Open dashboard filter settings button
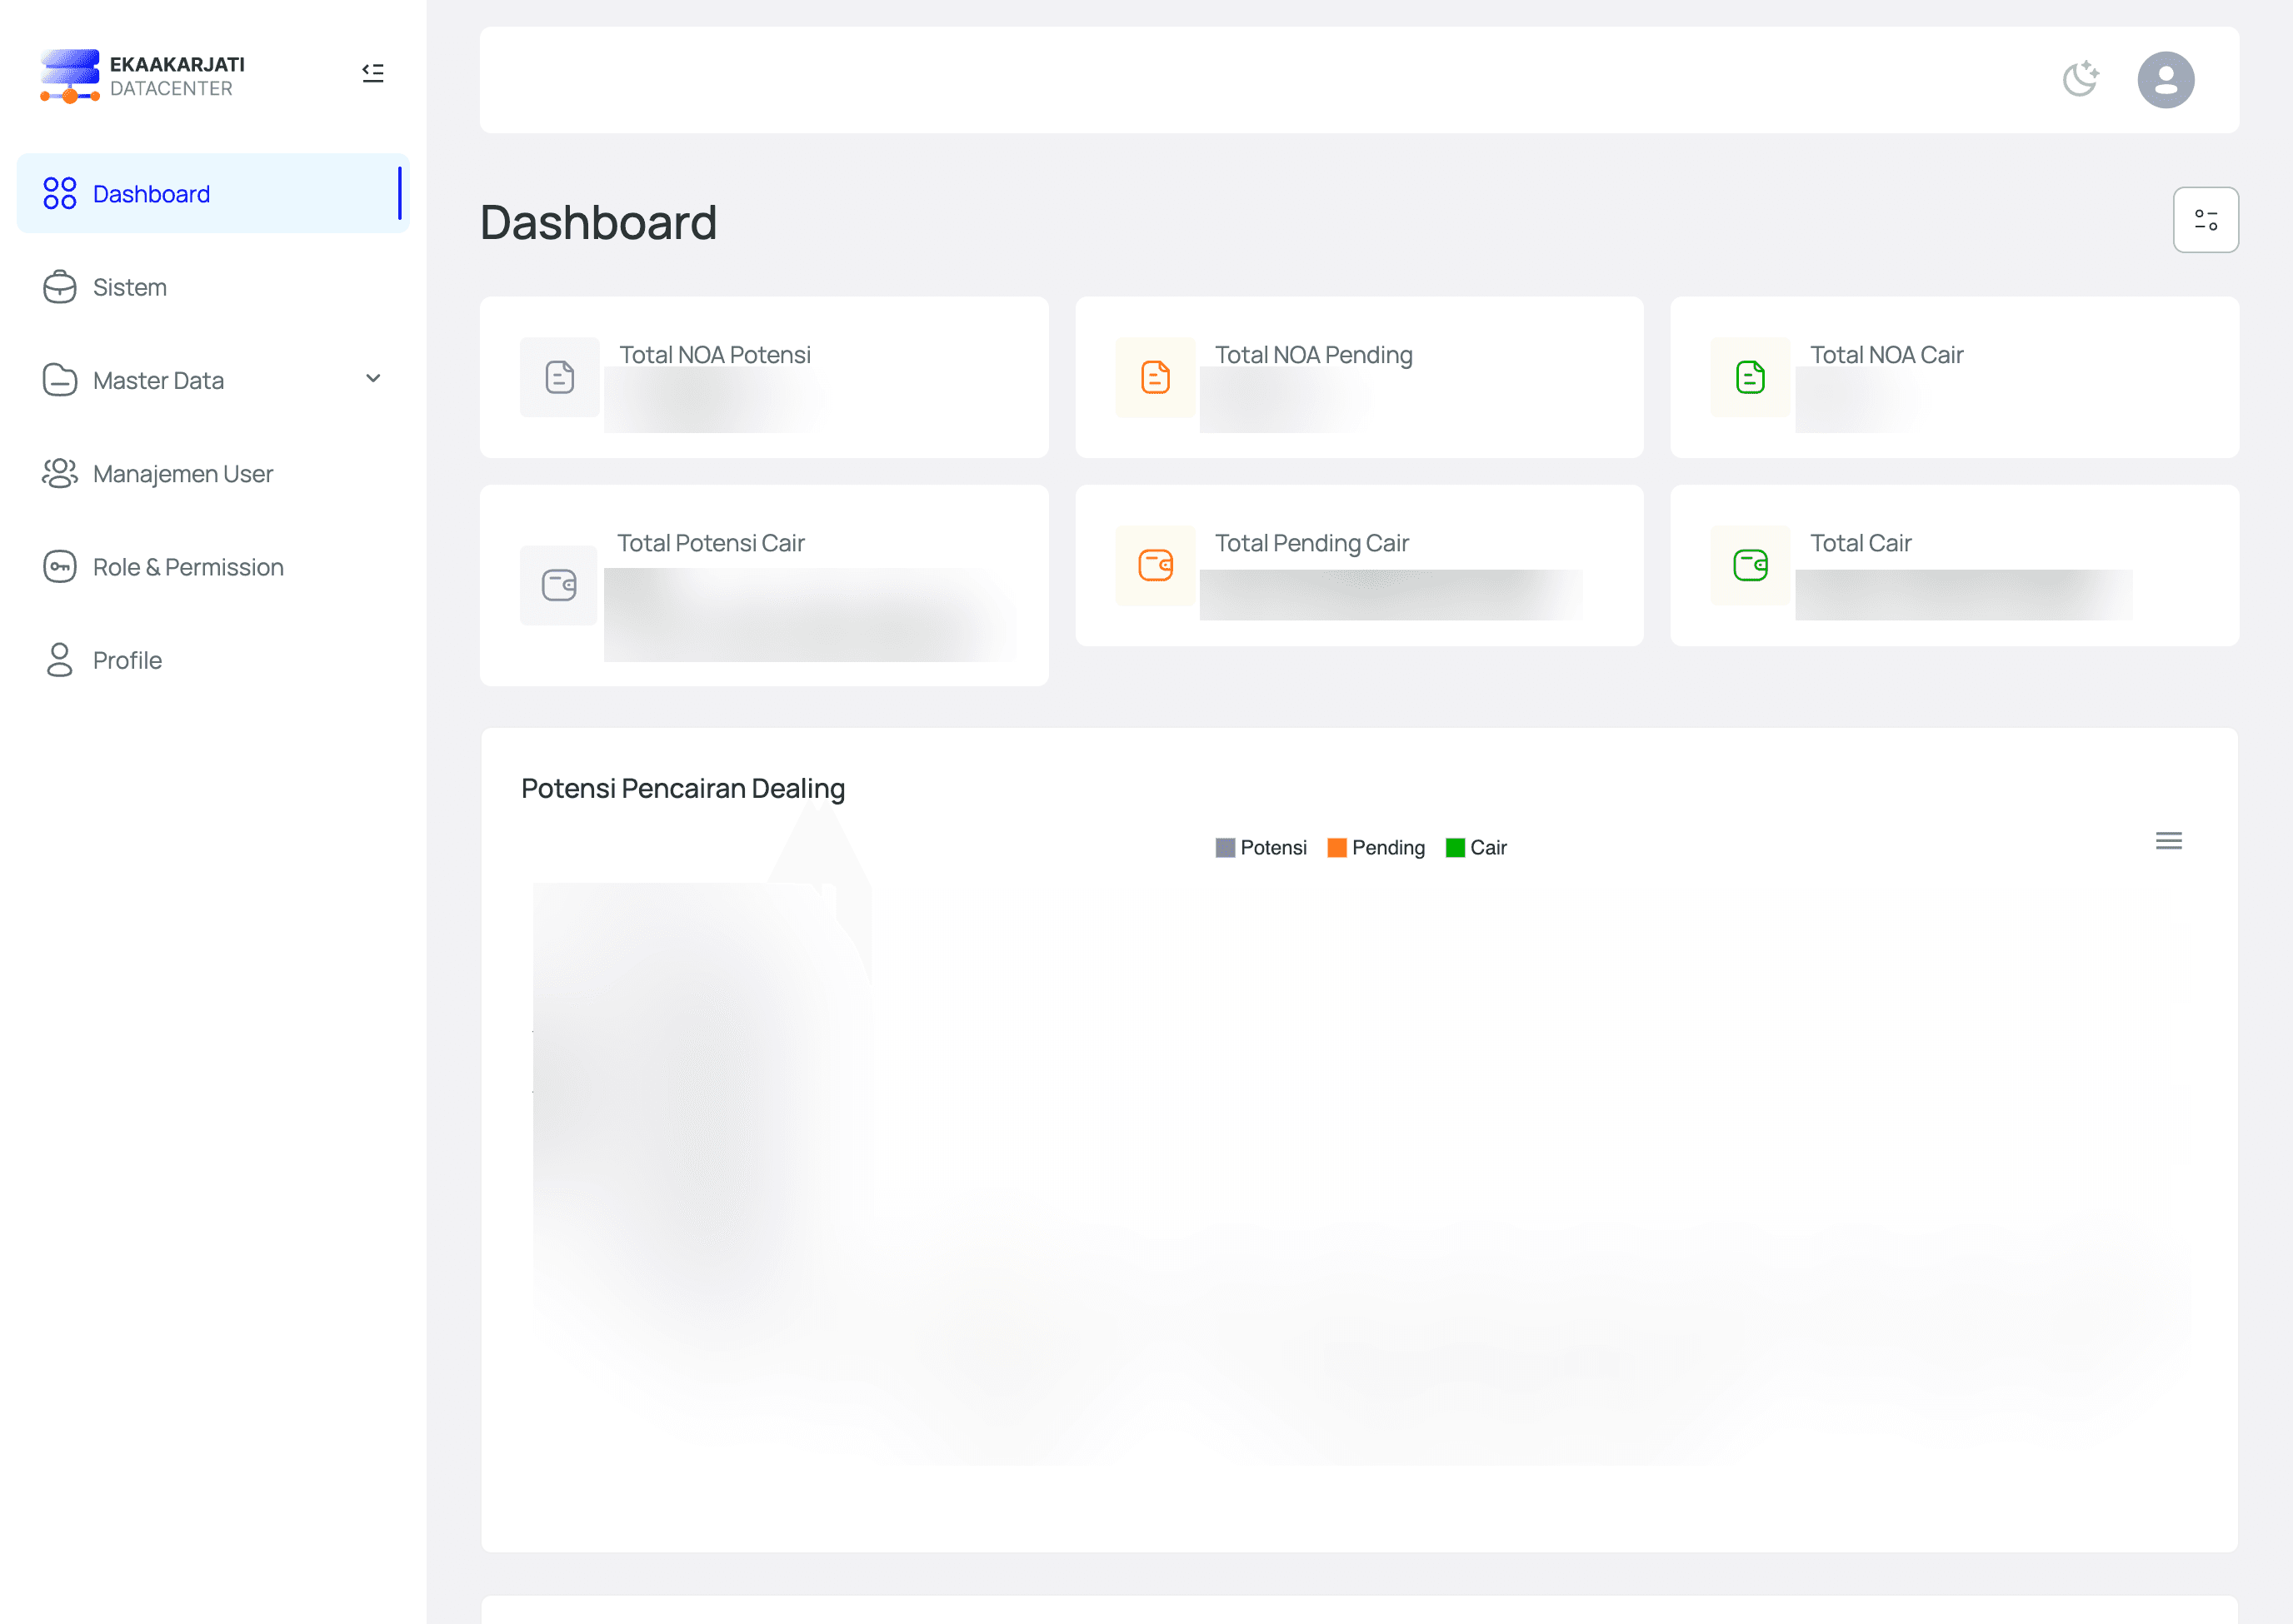Screen dimensions: 2293x1624 [x=2205, y=220]
